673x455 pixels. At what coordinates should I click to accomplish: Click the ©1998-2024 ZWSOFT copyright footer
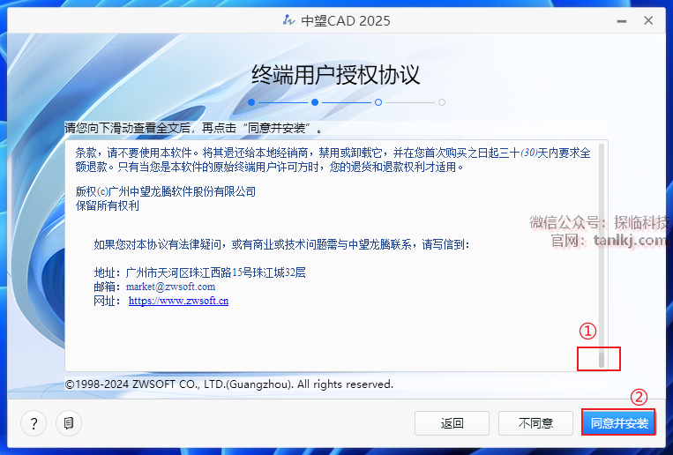click(x=229, y=384)
